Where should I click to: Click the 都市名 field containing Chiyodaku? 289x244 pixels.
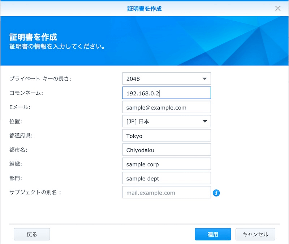coord(167,150)
